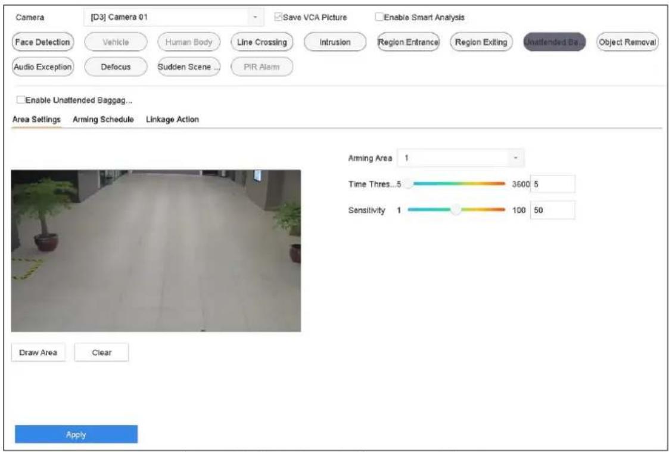This screenshot has height=452, width=669.
Task: Open the Camera selection dropdown
Action: (x=173, y=17)
